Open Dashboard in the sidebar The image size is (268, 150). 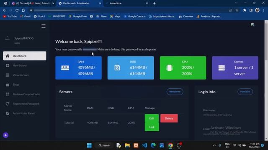point(25,56)
